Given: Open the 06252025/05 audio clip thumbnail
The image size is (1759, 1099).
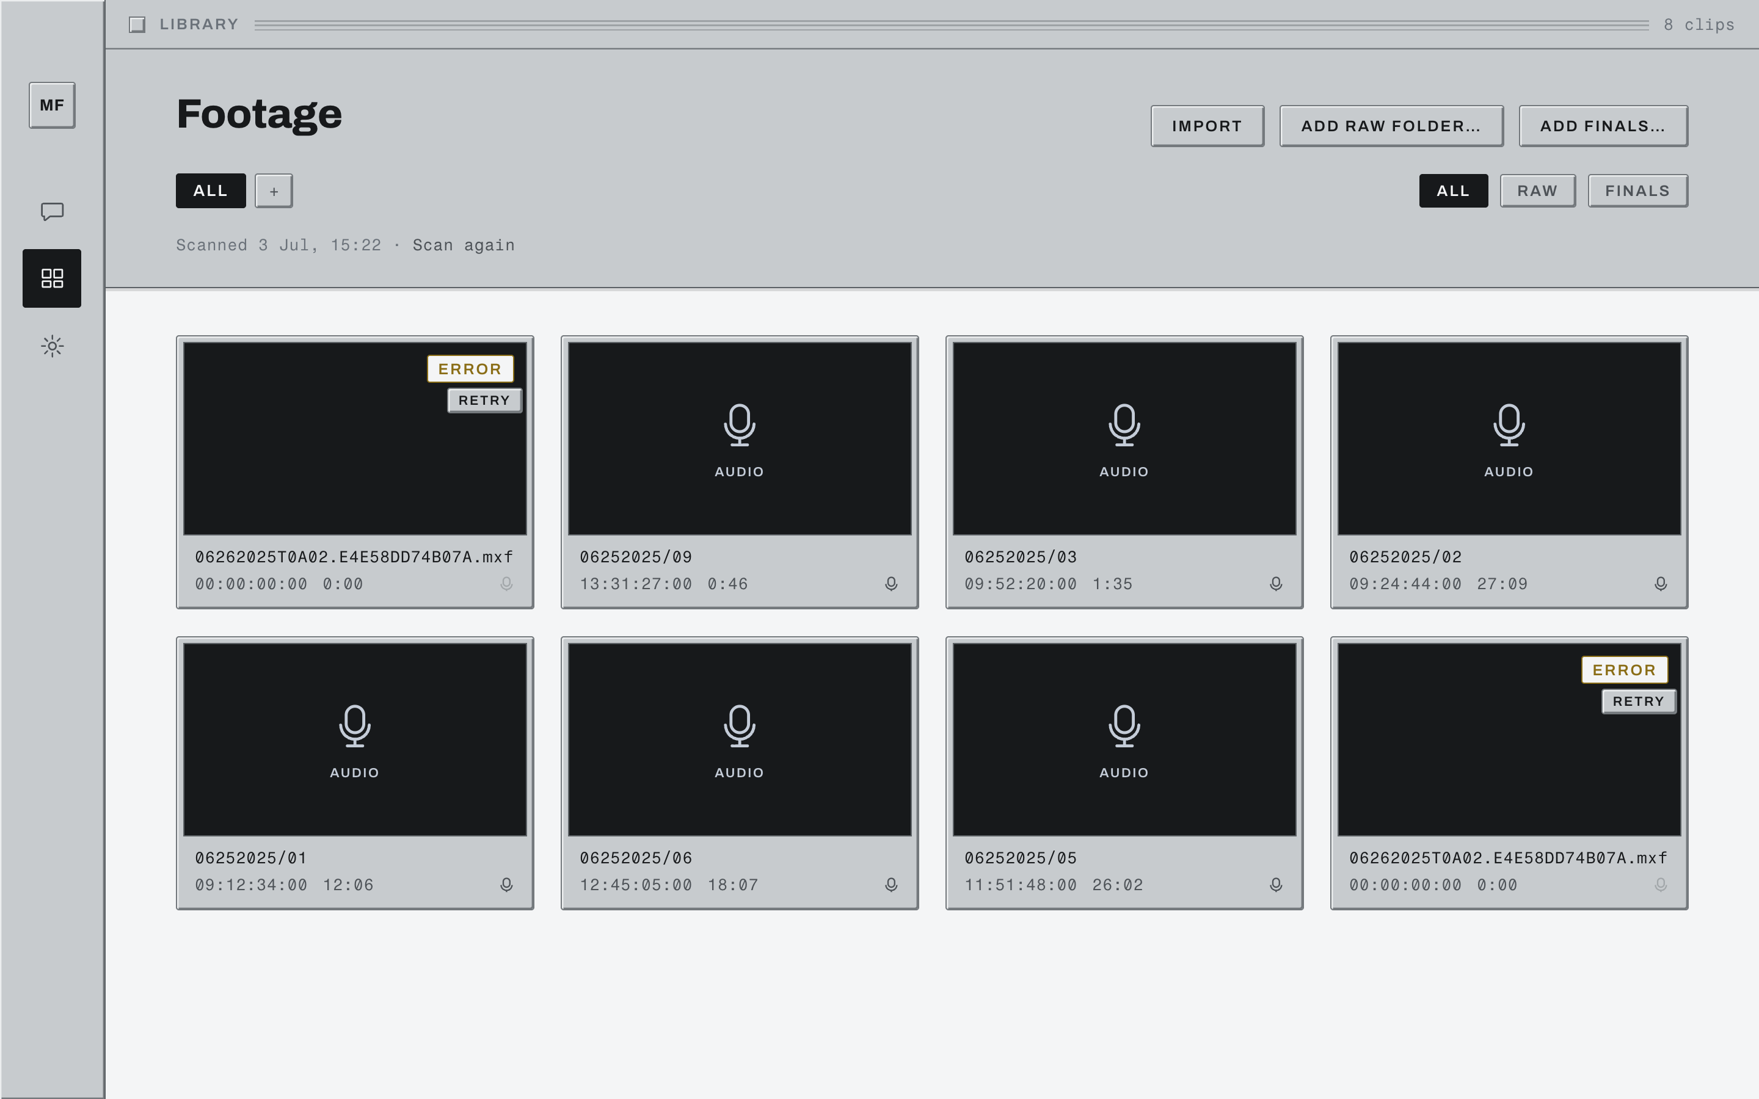Looking at the screenshot, I should [1124, 739].
